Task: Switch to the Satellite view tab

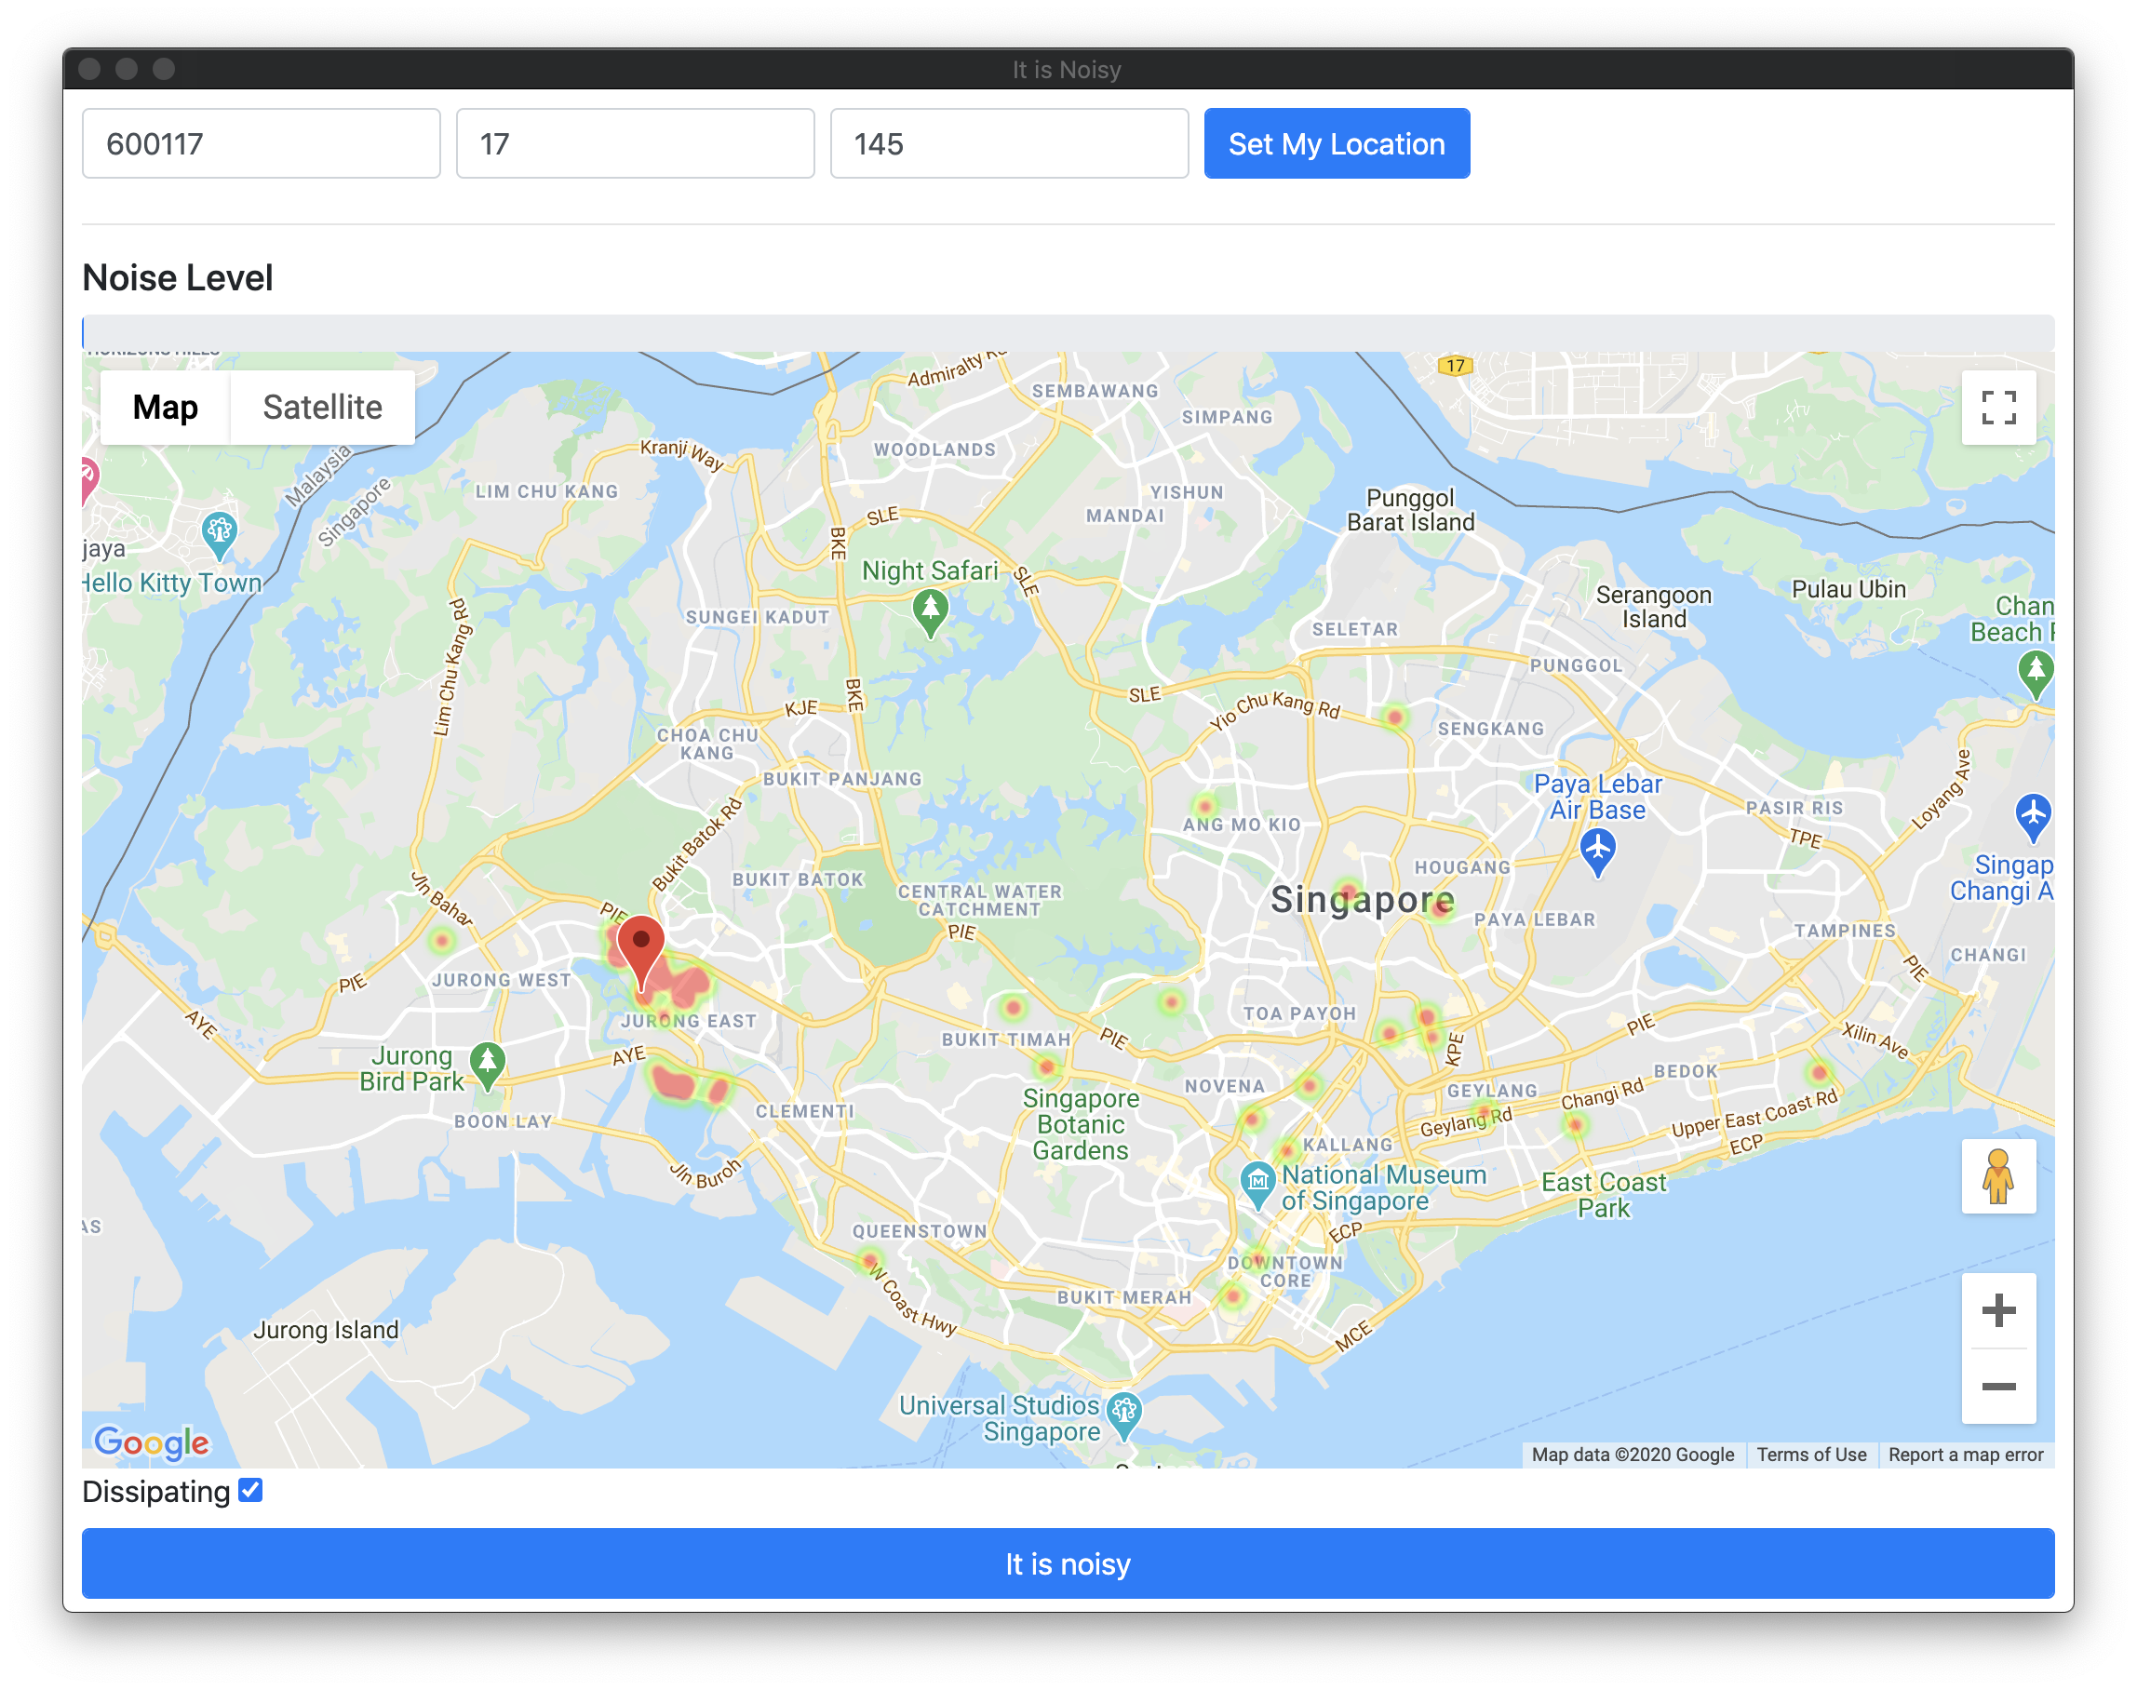Action: click(x=323, y=407)
